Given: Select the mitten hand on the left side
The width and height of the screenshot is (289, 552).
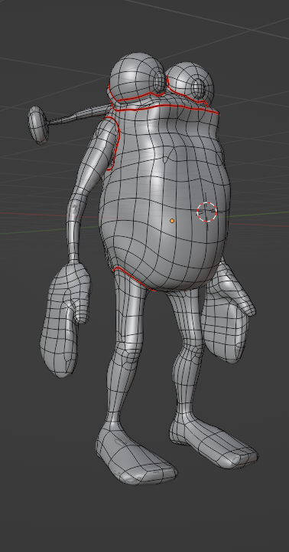Looking at the screenshot, I should (x=65, y=319).
